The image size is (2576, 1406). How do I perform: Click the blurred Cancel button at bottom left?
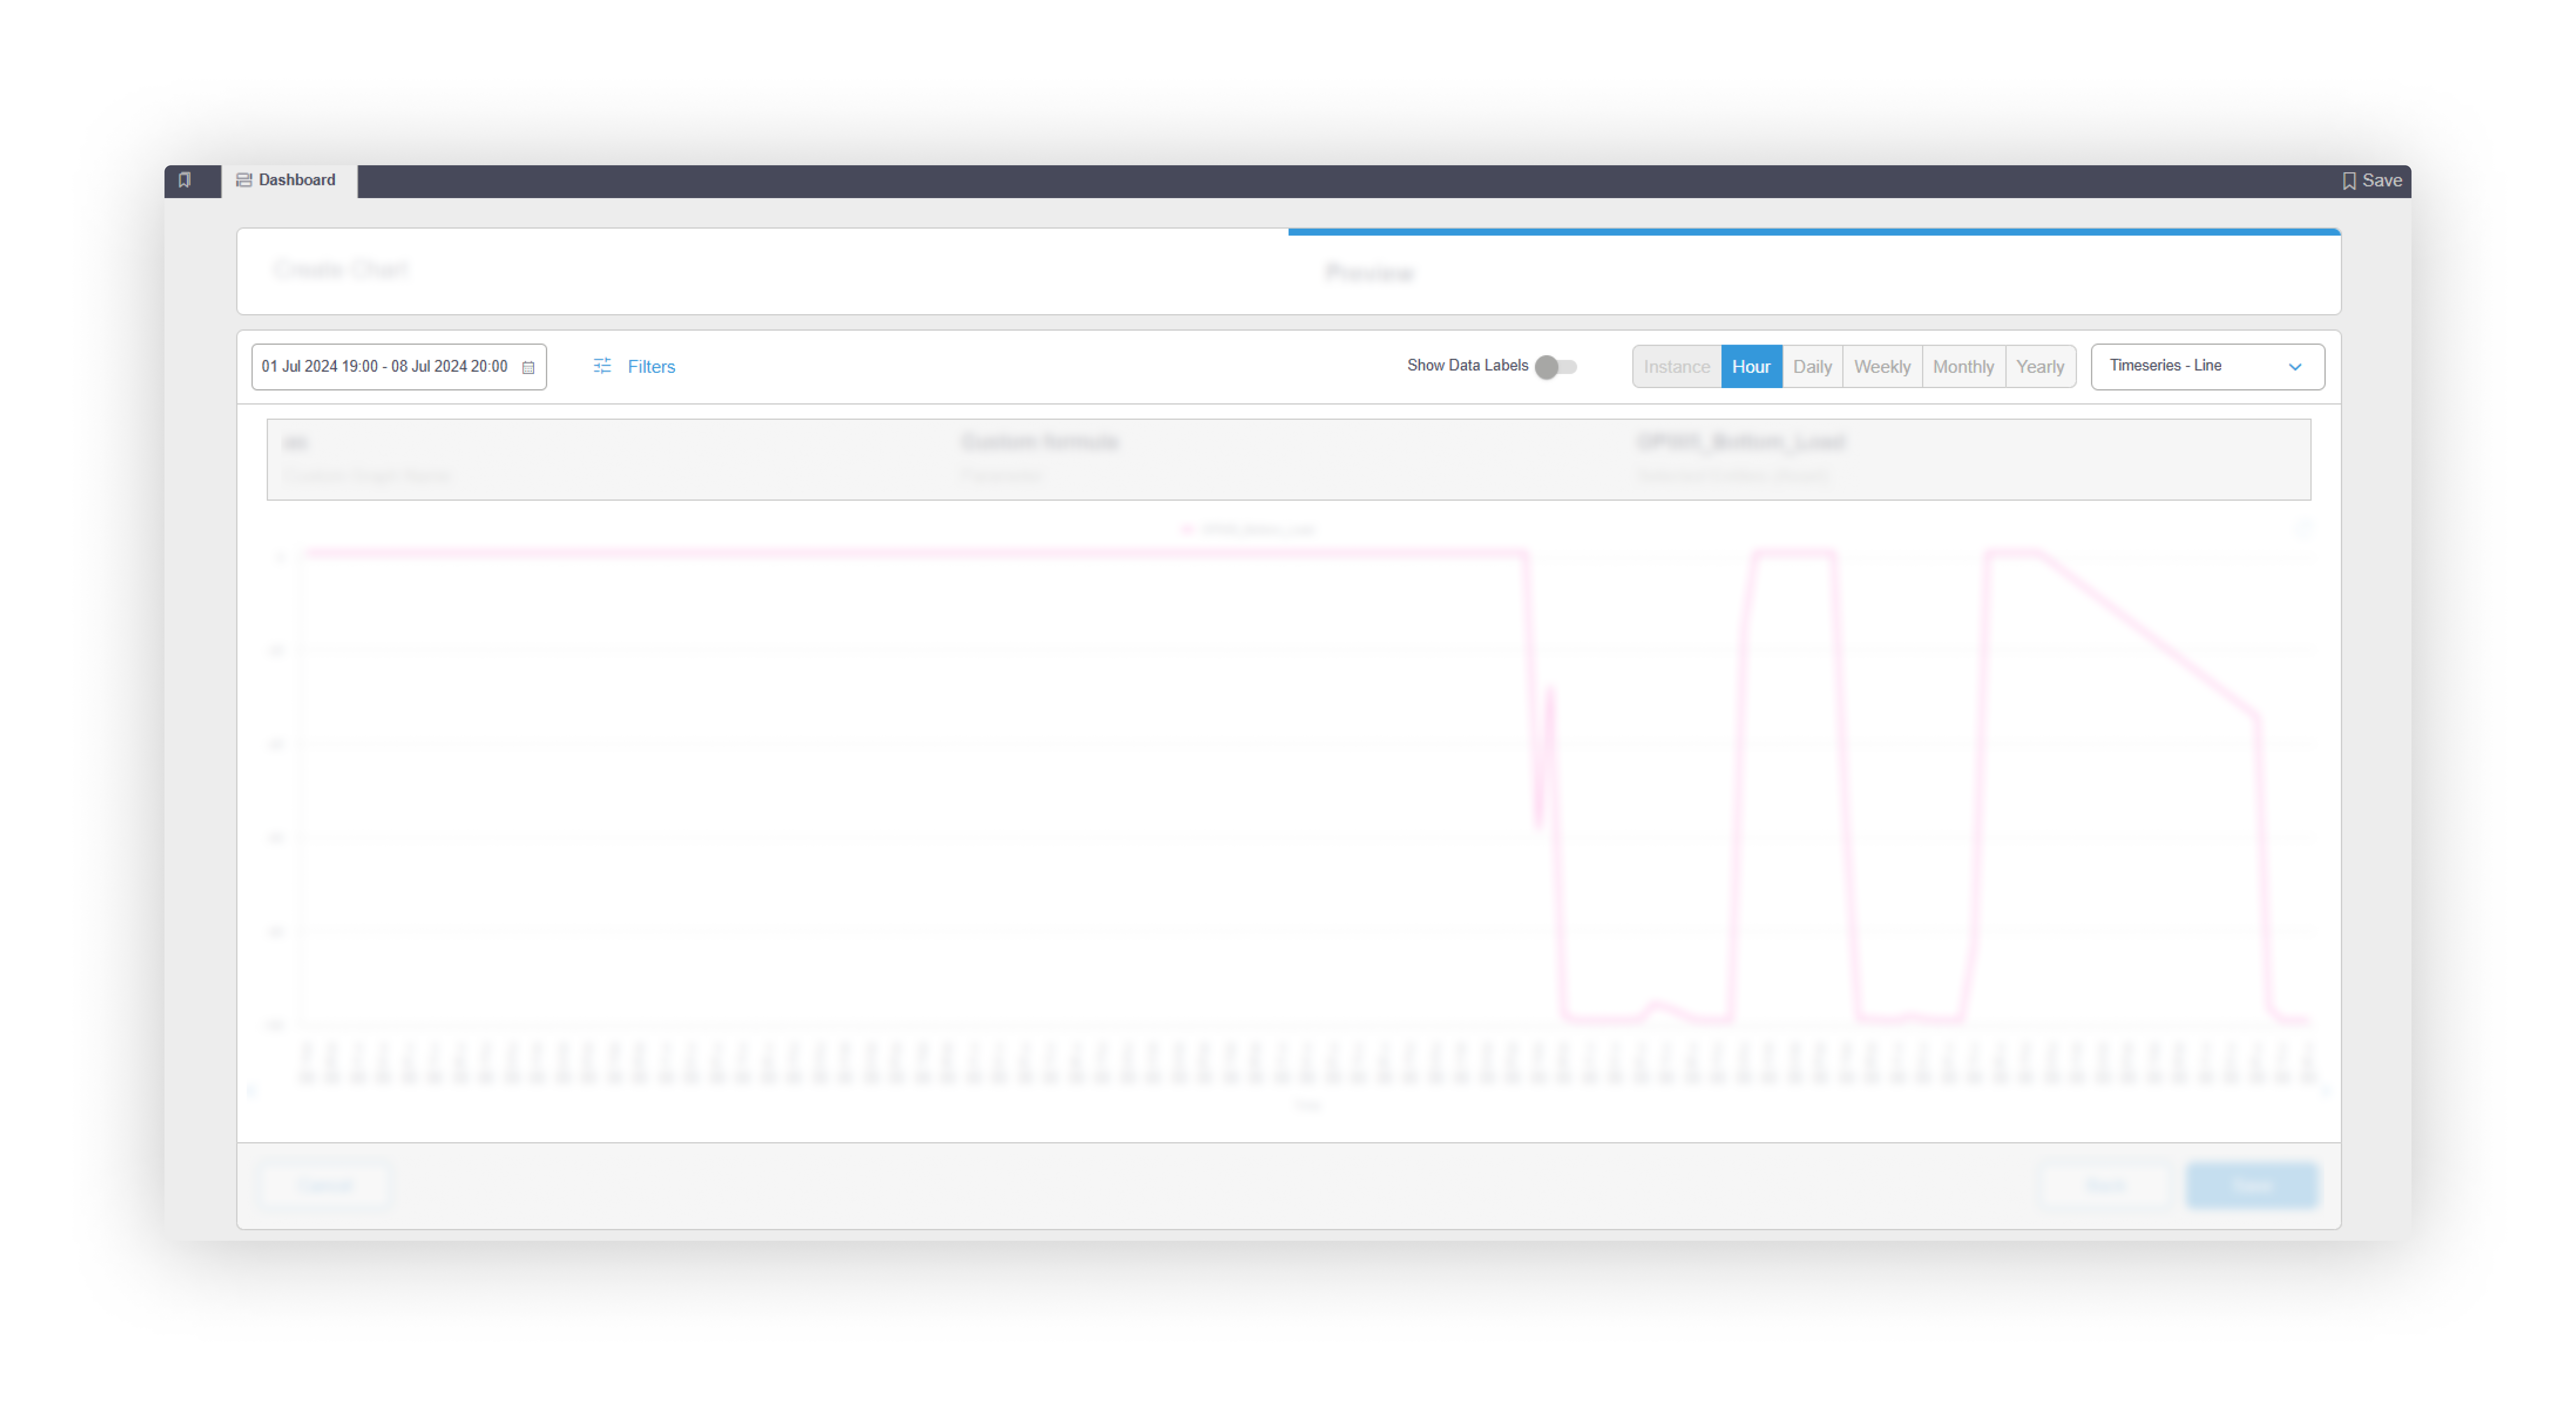pyautogui.click(x=325, y=1186)
